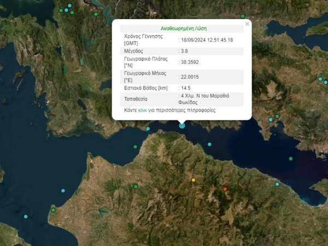This screenshot has height=246, width=328.
Task: Select the green marker right of the popup
Action: pos(277,116)
